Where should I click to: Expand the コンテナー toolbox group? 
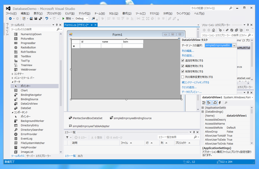[x=13, y=74]
